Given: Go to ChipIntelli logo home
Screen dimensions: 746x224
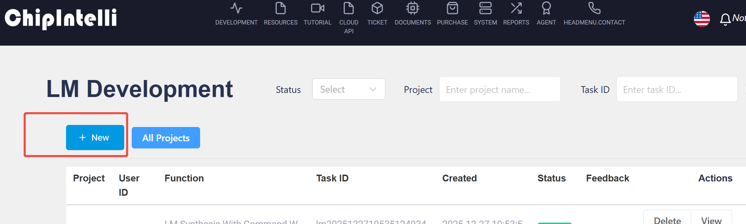Looking at the screenshot, I should [x=61, y=18].
